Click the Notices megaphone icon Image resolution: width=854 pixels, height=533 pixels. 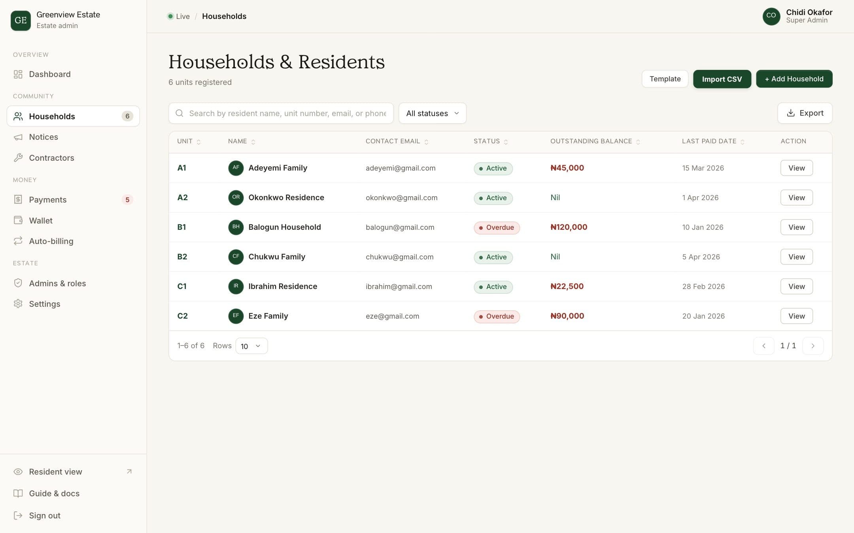pyautogui.click(x=18, y=137)
